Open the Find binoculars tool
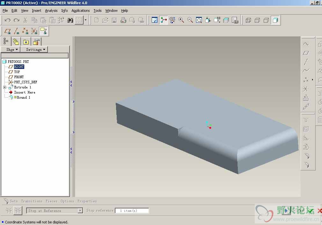This screenshot has width=322, height=225. 70,20
